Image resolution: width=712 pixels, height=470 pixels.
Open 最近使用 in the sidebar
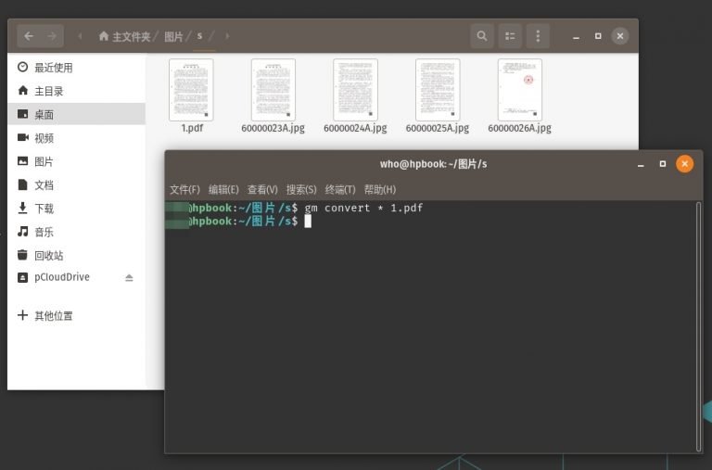tap(53, 68)
